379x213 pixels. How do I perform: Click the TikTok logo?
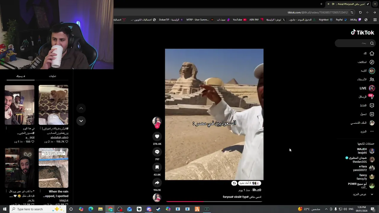point(362,33)
